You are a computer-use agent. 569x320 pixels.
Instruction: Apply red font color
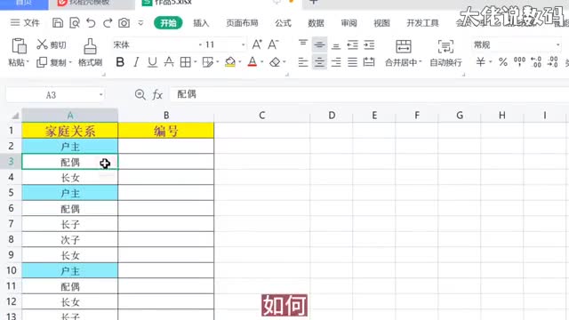point(252,62)
